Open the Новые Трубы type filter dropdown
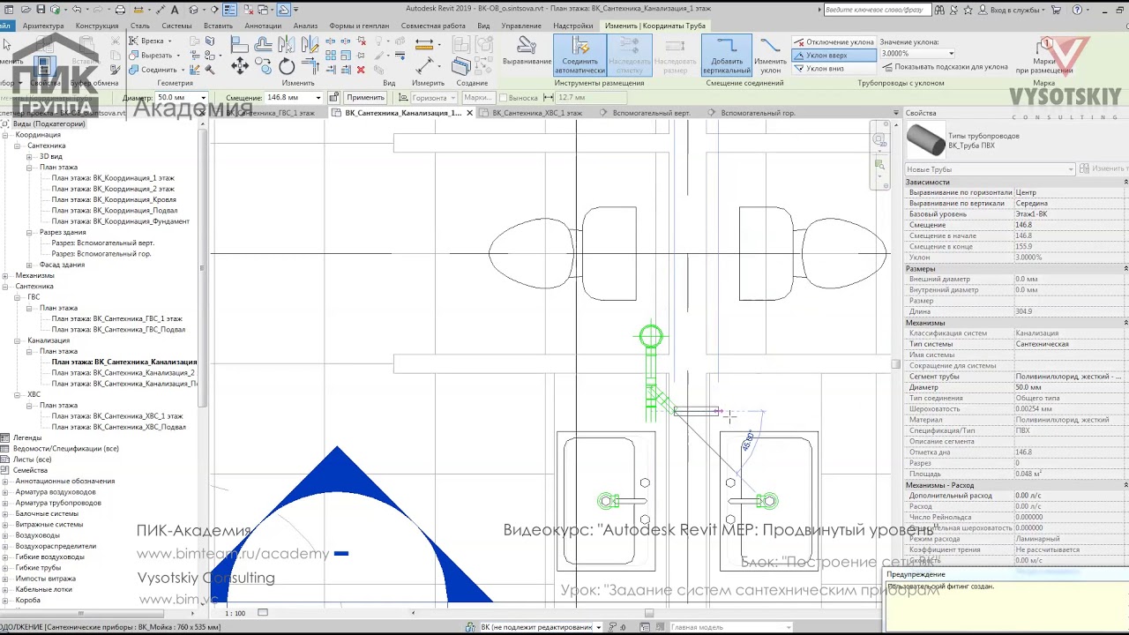This screenshot has width=1129, height=635. pos(991,169)
